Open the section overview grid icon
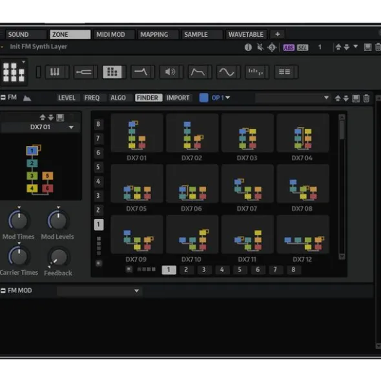Screen dimensions: 381x382 [x=14, y=72]
